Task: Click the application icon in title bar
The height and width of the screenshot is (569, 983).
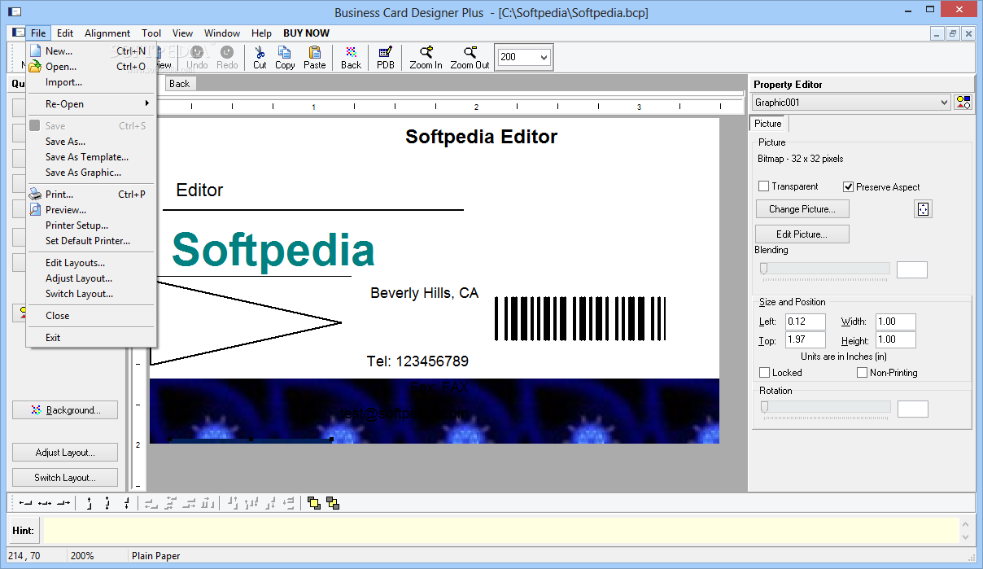Action: 15,11
